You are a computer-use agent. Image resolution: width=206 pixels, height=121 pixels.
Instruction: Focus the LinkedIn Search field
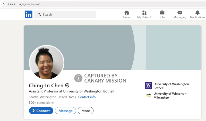click(x=65, y=14)
